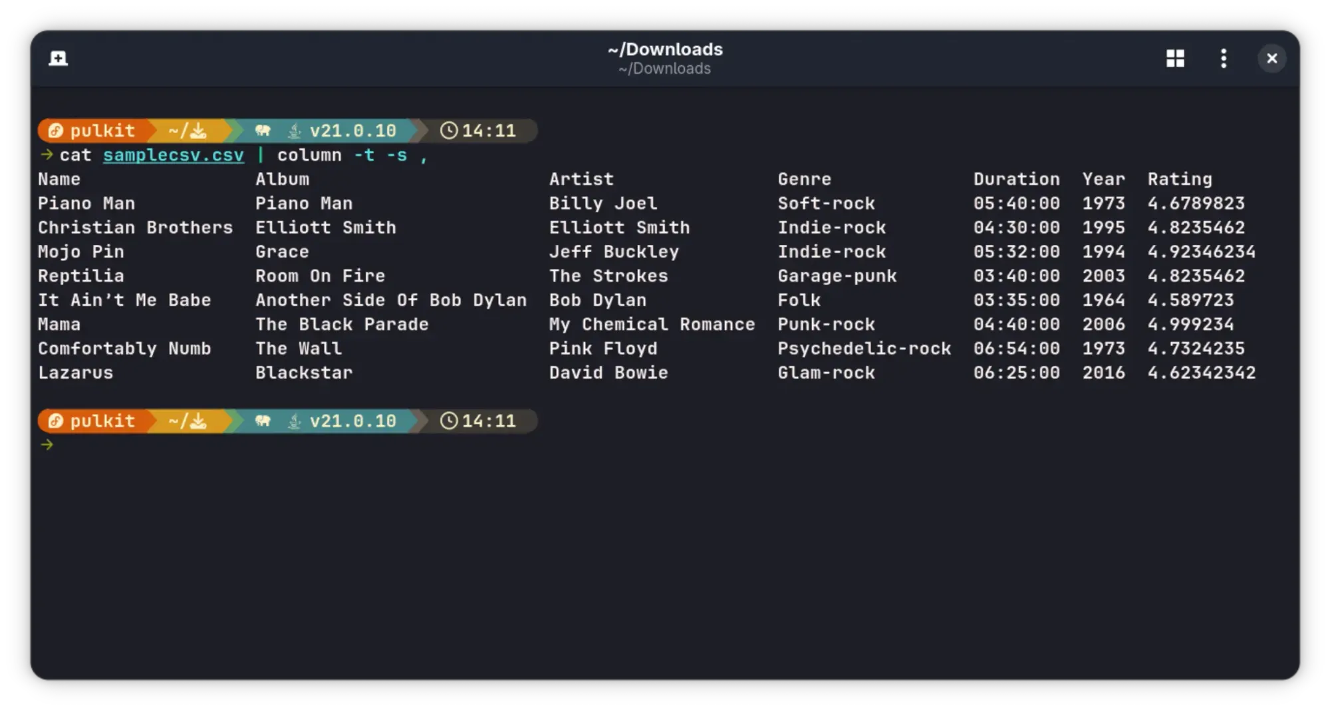
Task: Click the Java icon beside v21.0.10
Action: 293,130
